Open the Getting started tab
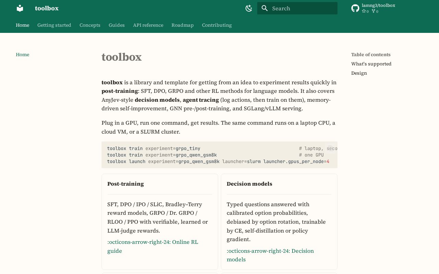This screenshot has width=439, height=274. (x=54, y=25)
